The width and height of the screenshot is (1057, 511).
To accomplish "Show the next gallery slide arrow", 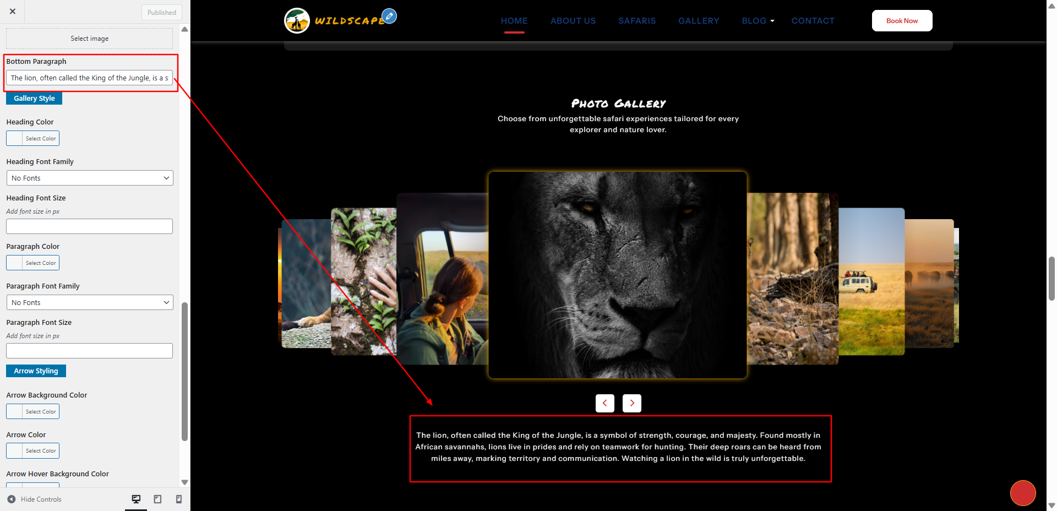I will pos(632,403).
